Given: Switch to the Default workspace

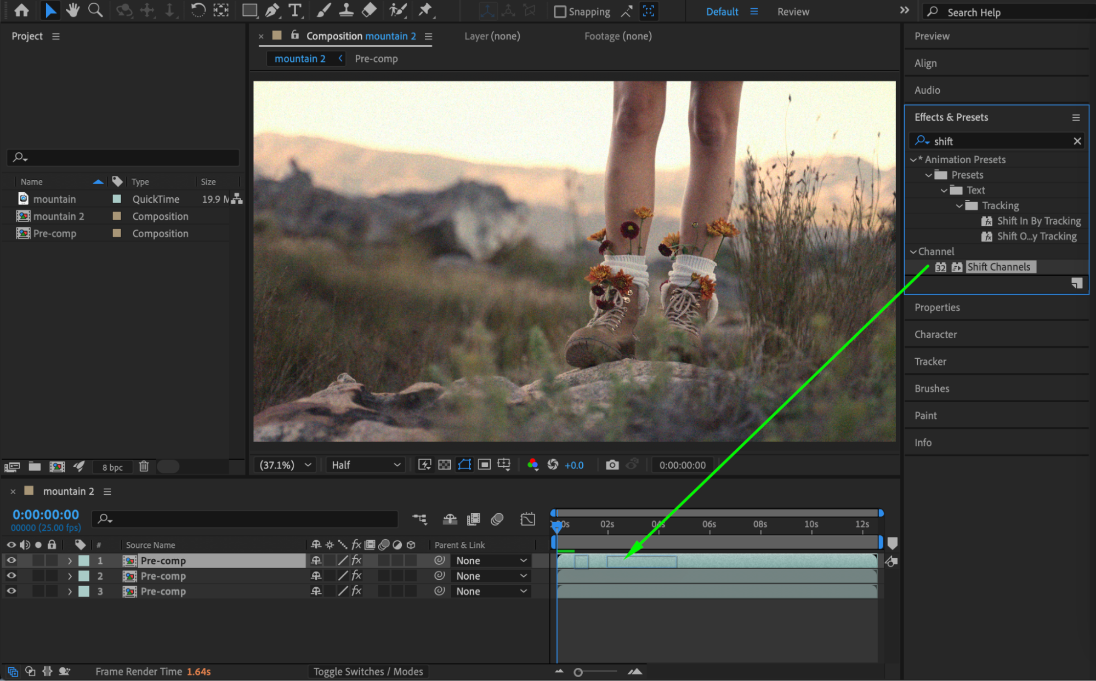Looking at the screenshot, I should [x=722, y=12].
